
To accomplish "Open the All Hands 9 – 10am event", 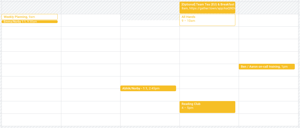I will pos(207,20).
